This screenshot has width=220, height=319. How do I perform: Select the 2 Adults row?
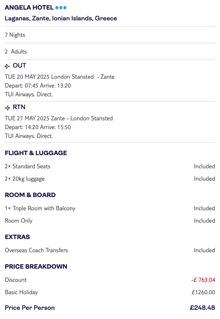(x=110, y=52)
